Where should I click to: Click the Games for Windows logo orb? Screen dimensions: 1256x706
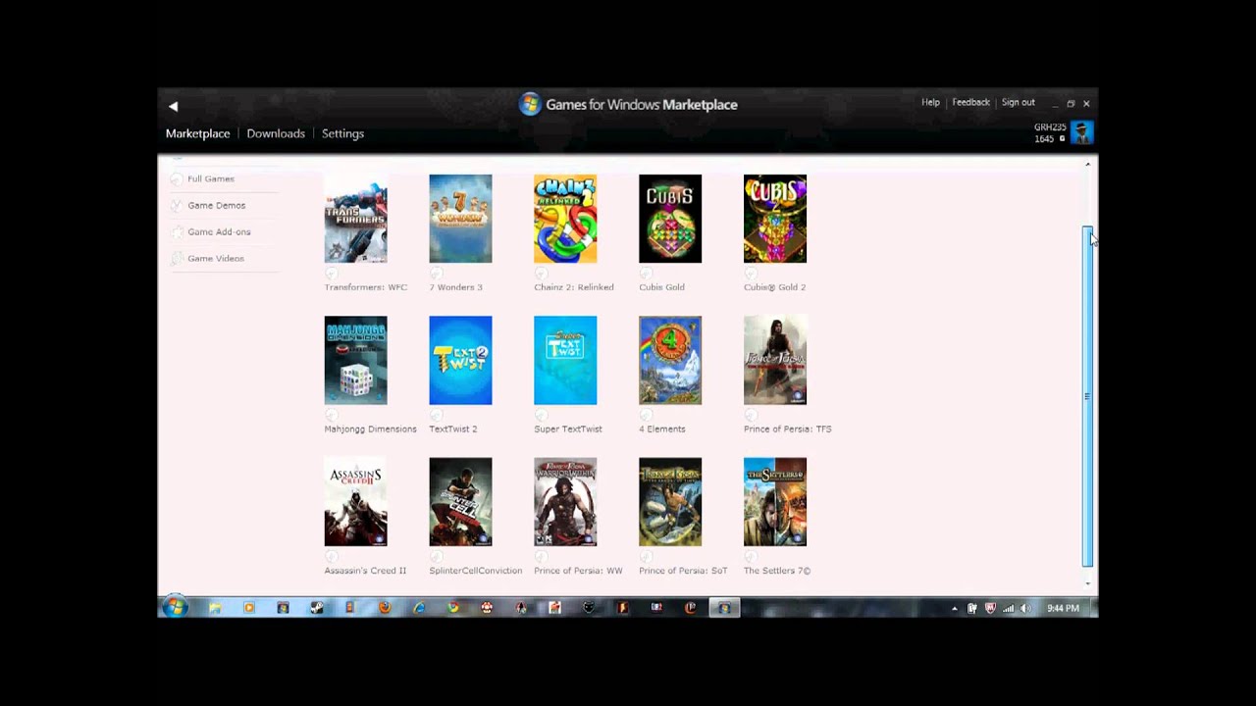tap(530, 104)
